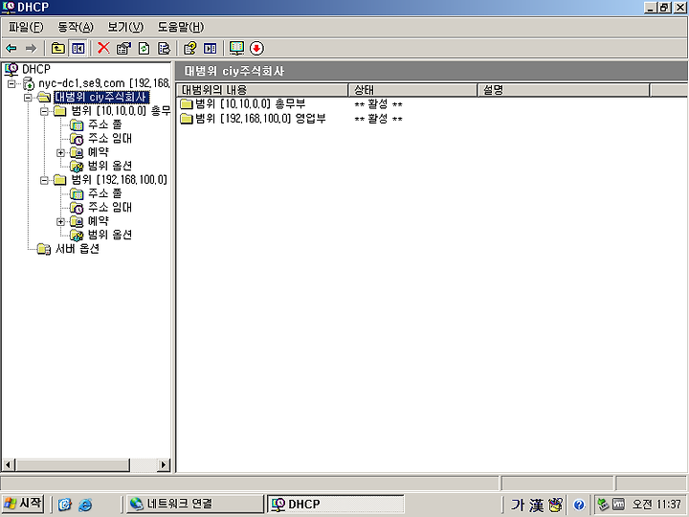
Task: Select 대범위 ciy주식회사 in tree
Action: click(x=101, y=97)
